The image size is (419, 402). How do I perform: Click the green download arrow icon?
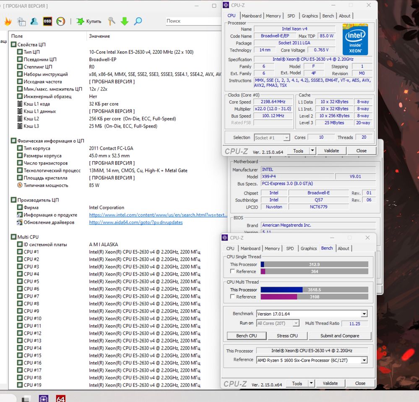tap(125, 21)
